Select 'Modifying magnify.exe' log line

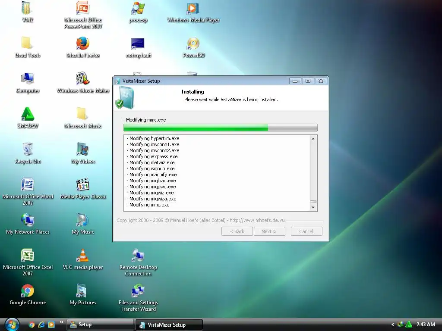[152, 175]
